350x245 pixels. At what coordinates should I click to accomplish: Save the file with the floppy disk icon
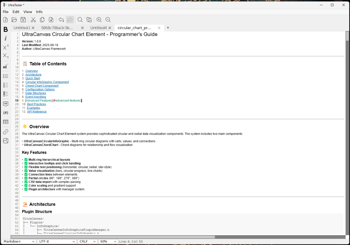[x=23, y=20]
